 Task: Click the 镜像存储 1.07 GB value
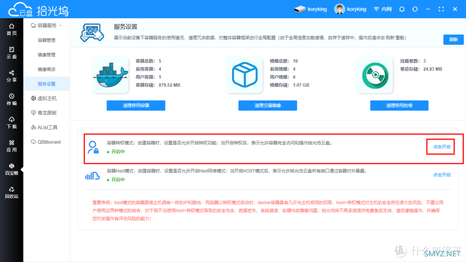tap(301, 85)
